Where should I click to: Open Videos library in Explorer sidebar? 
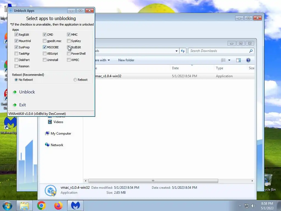point(58,122)
